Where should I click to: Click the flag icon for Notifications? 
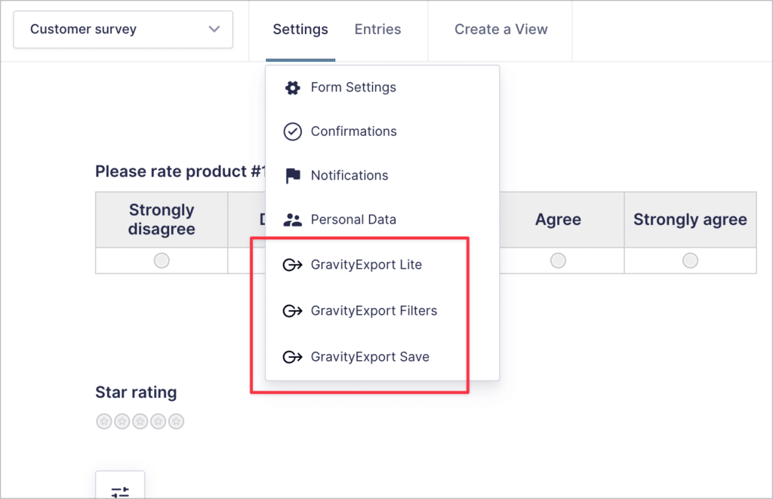293,176
